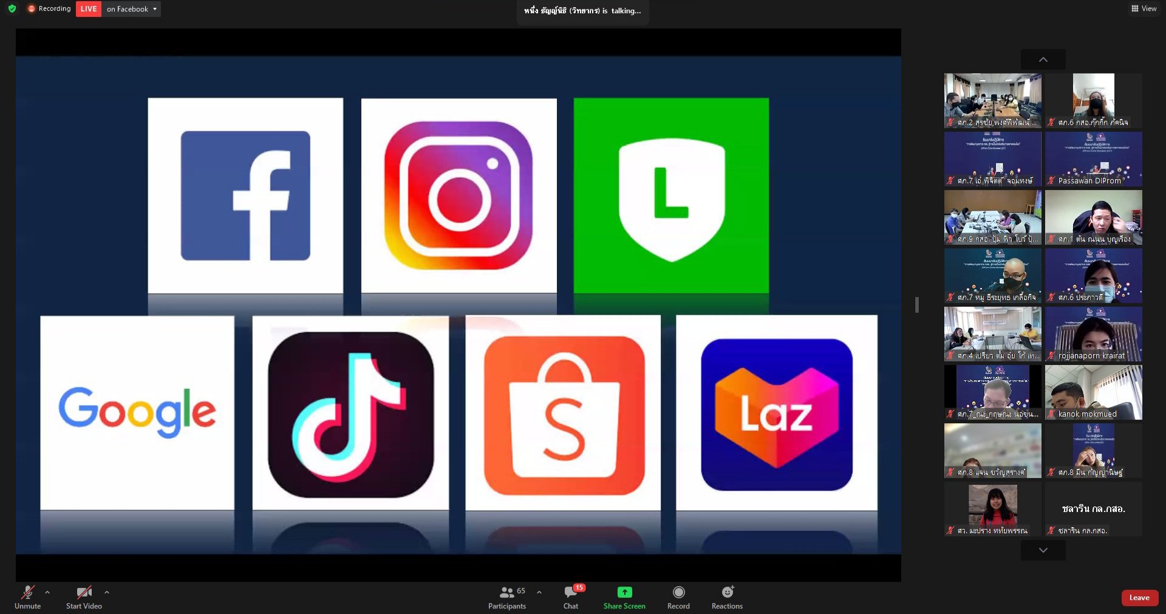Open the Reactions menu

[x=727, y=598]
